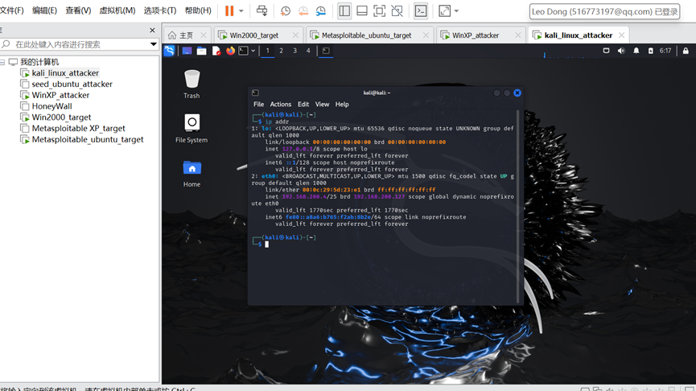Click the stretch guest display icon

point(444,10)
